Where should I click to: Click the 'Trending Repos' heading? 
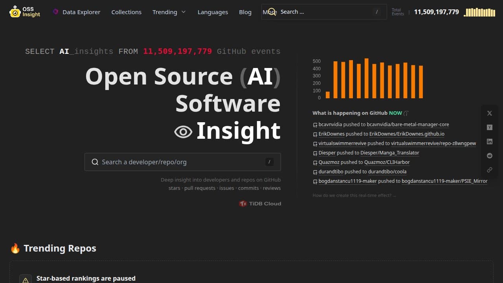tap(60, 248)
